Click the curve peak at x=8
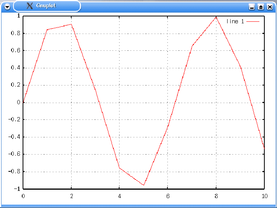This screenshot has height=208, width=277. 216,17
